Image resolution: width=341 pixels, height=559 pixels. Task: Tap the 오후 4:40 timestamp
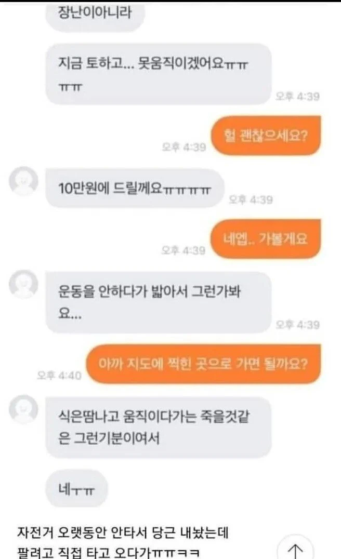coord(59,375)
